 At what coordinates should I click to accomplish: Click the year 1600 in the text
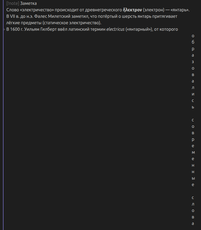pyautogui.click(x=16, y=29)
